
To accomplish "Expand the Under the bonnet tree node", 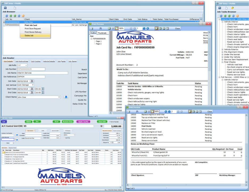I will (x=222, y=55).
